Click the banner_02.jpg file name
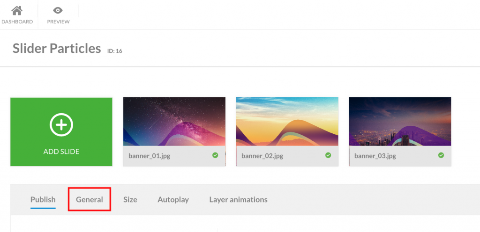This screenshot has height=232, width=480. click(x=262, y=156)
